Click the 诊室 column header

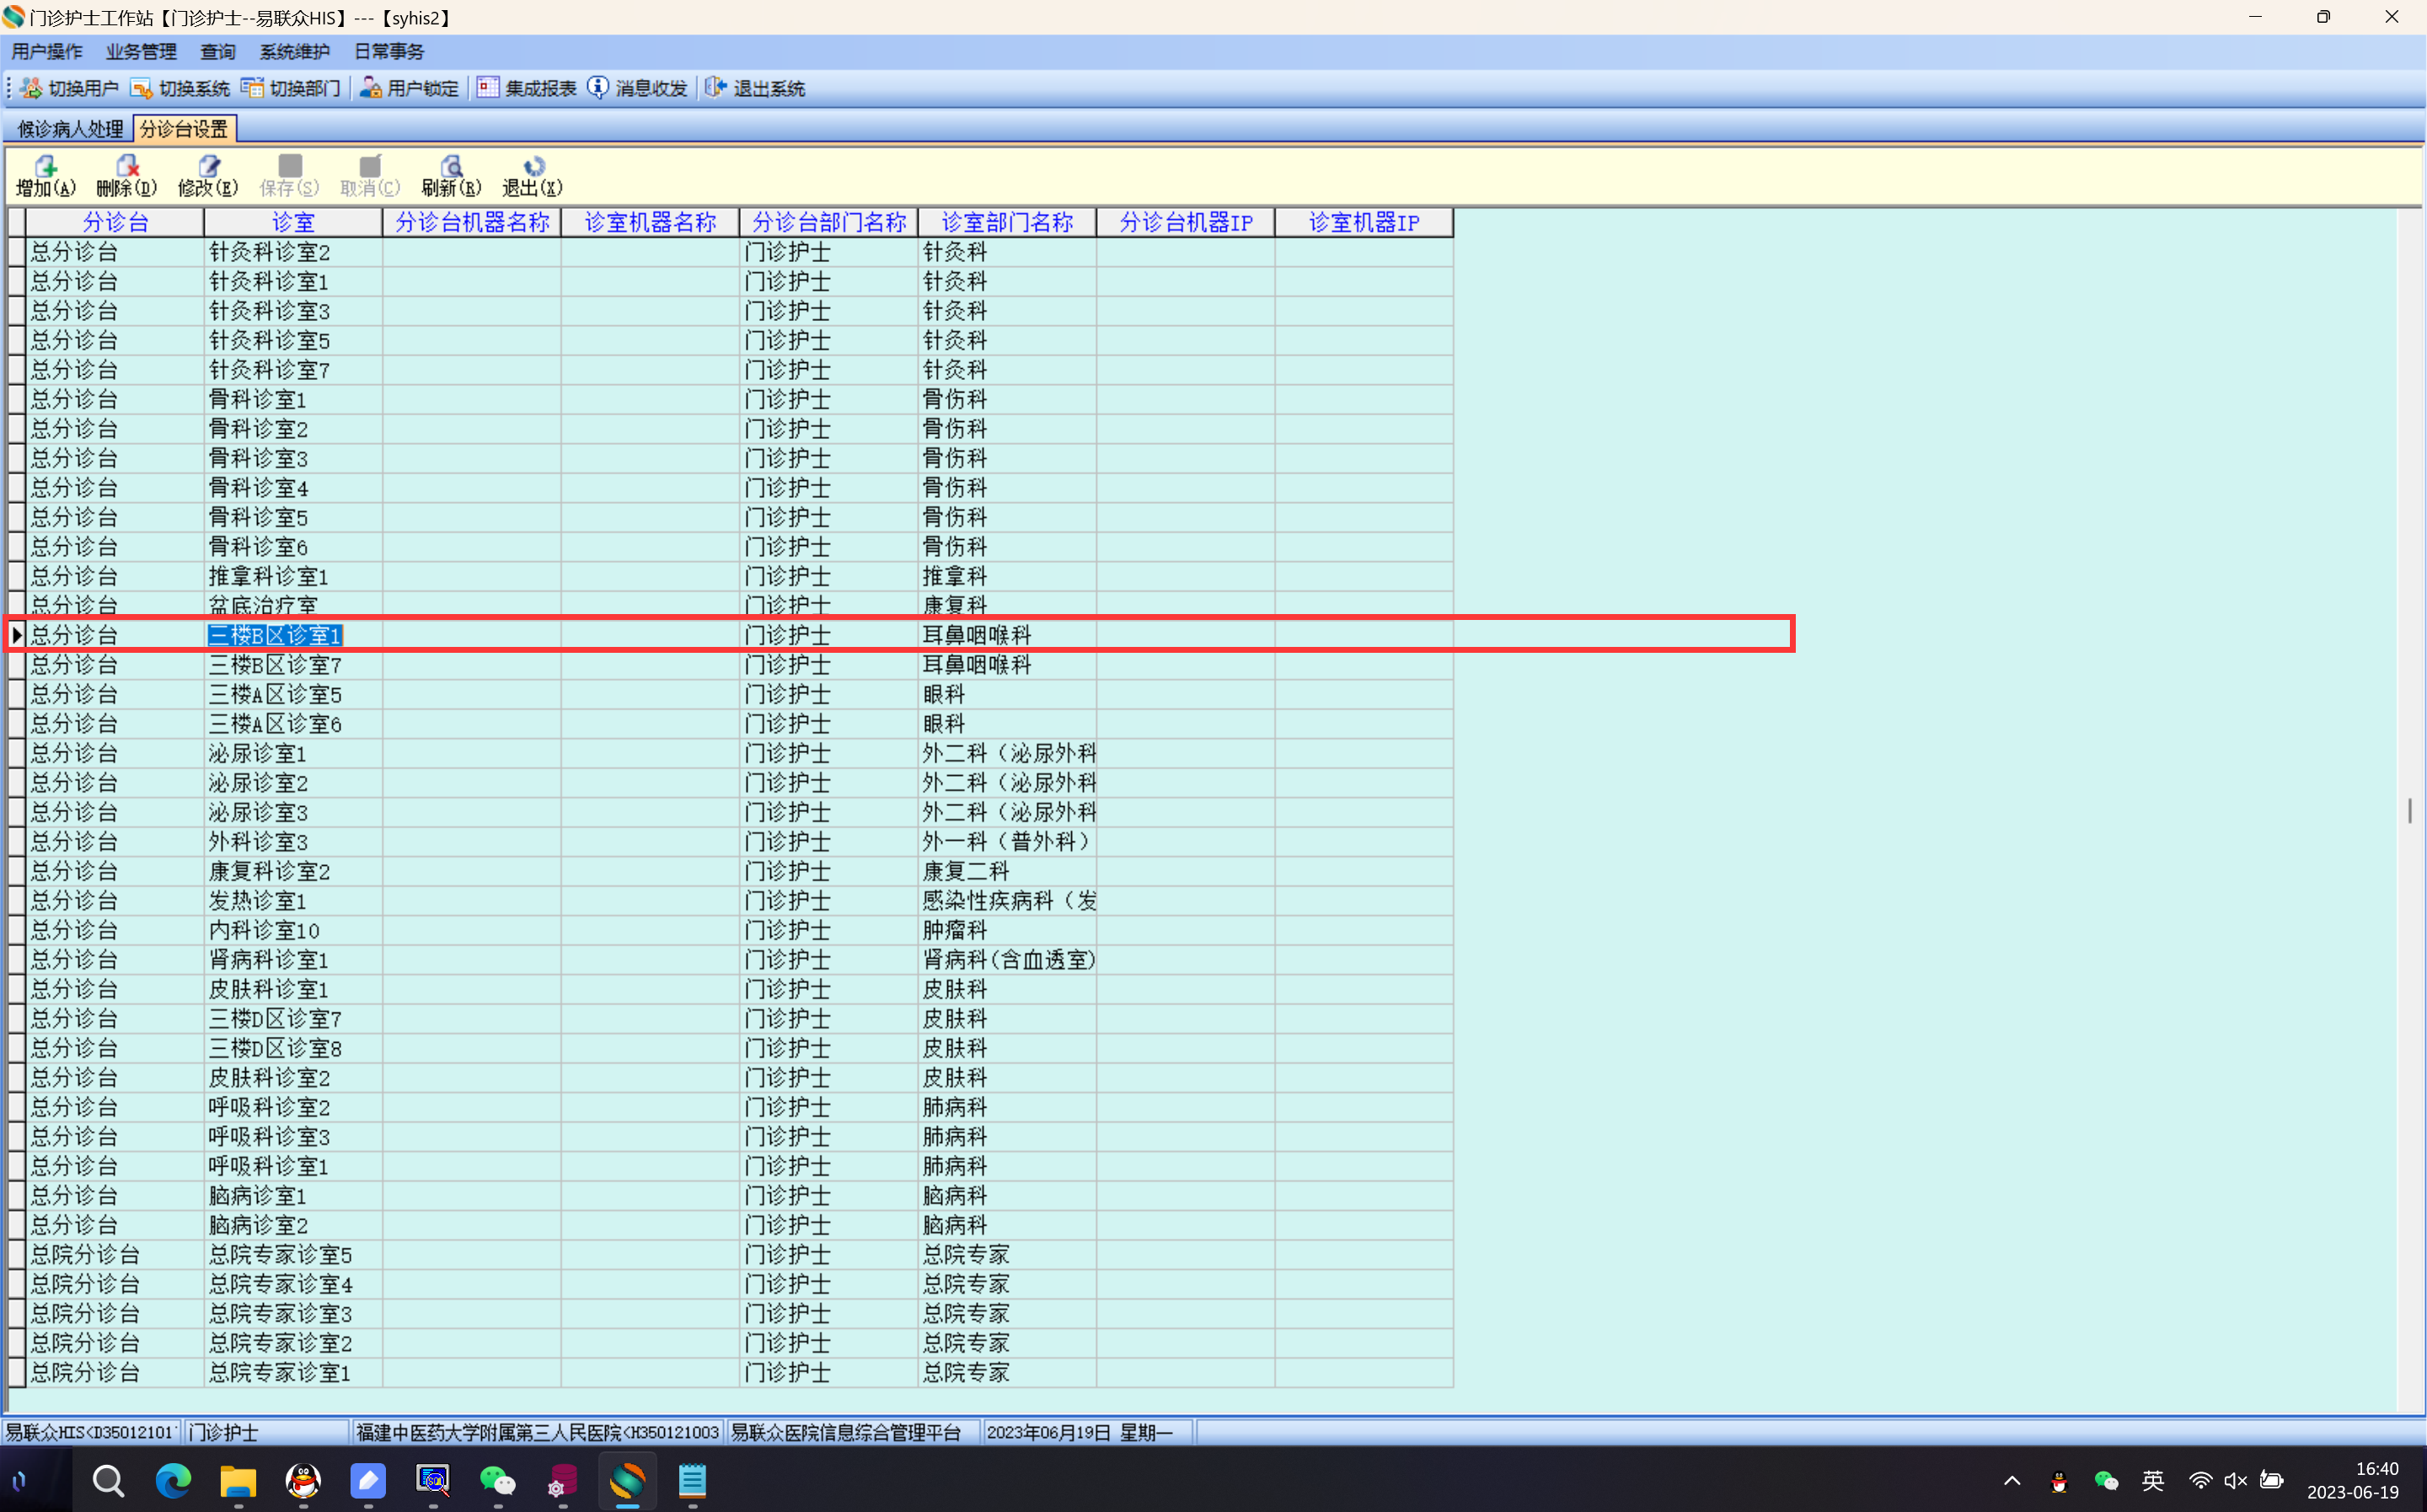[293, 222]
